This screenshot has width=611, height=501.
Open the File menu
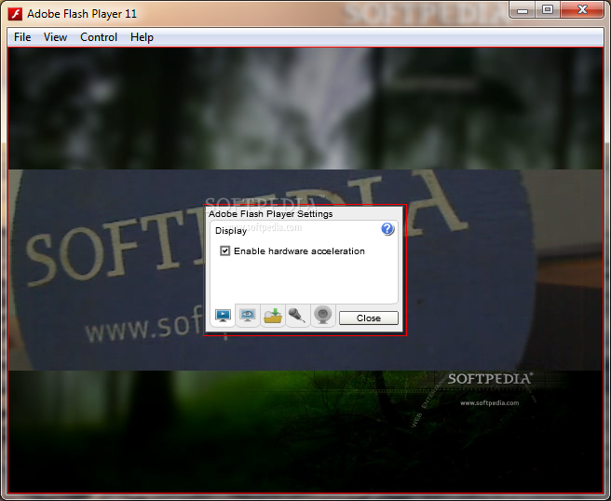(x=22, y=37)
